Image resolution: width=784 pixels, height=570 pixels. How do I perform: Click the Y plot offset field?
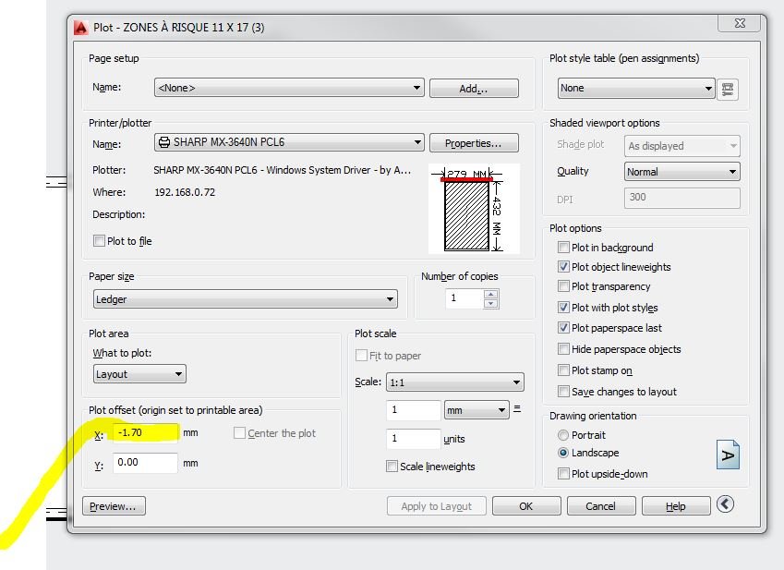point(146,463)
